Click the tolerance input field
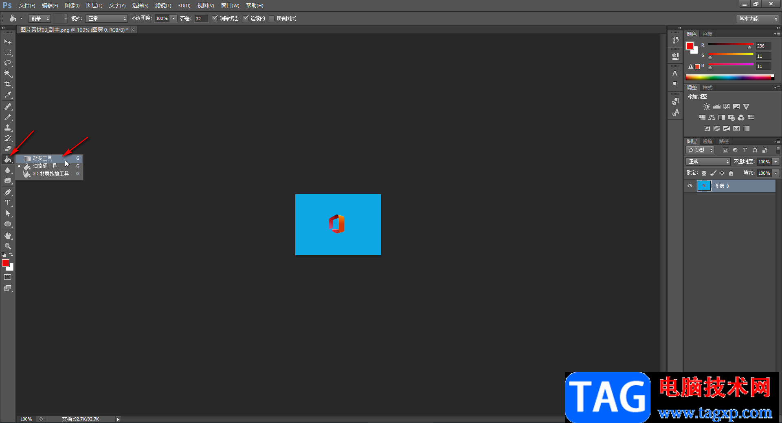 pos(201,18)
